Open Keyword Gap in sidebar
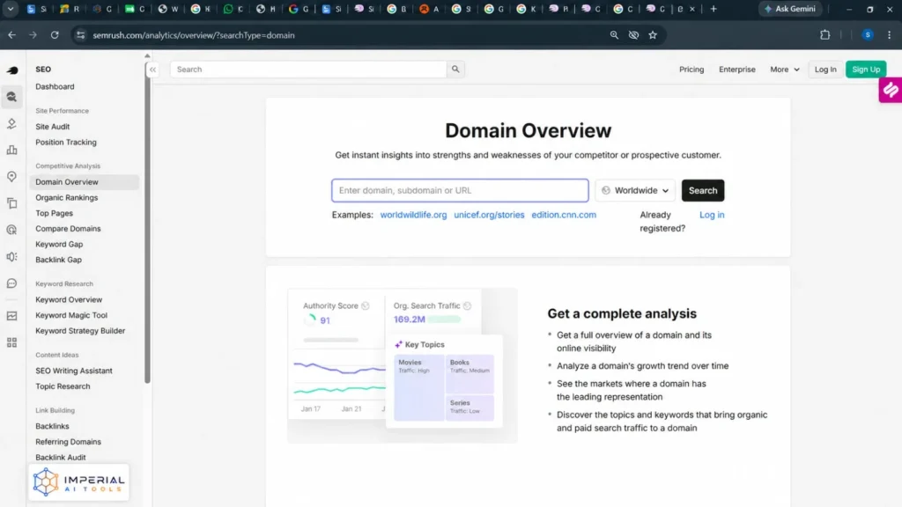The width and height of the screenshot is (902, 507). 59,244
